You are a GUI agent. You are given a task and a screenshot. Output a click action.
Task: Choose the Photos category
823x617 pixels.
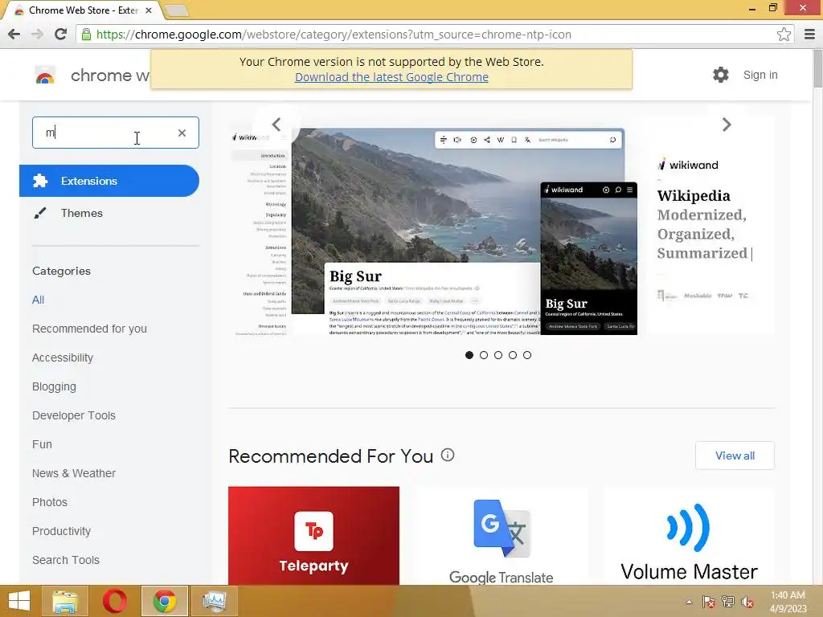[x=50, y=502]
